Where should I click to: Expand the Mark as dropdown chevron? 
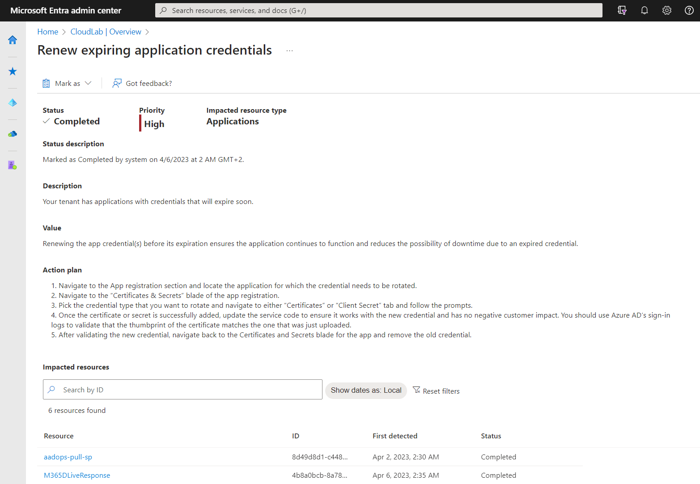pyautogui.click(x=88, y=83)
